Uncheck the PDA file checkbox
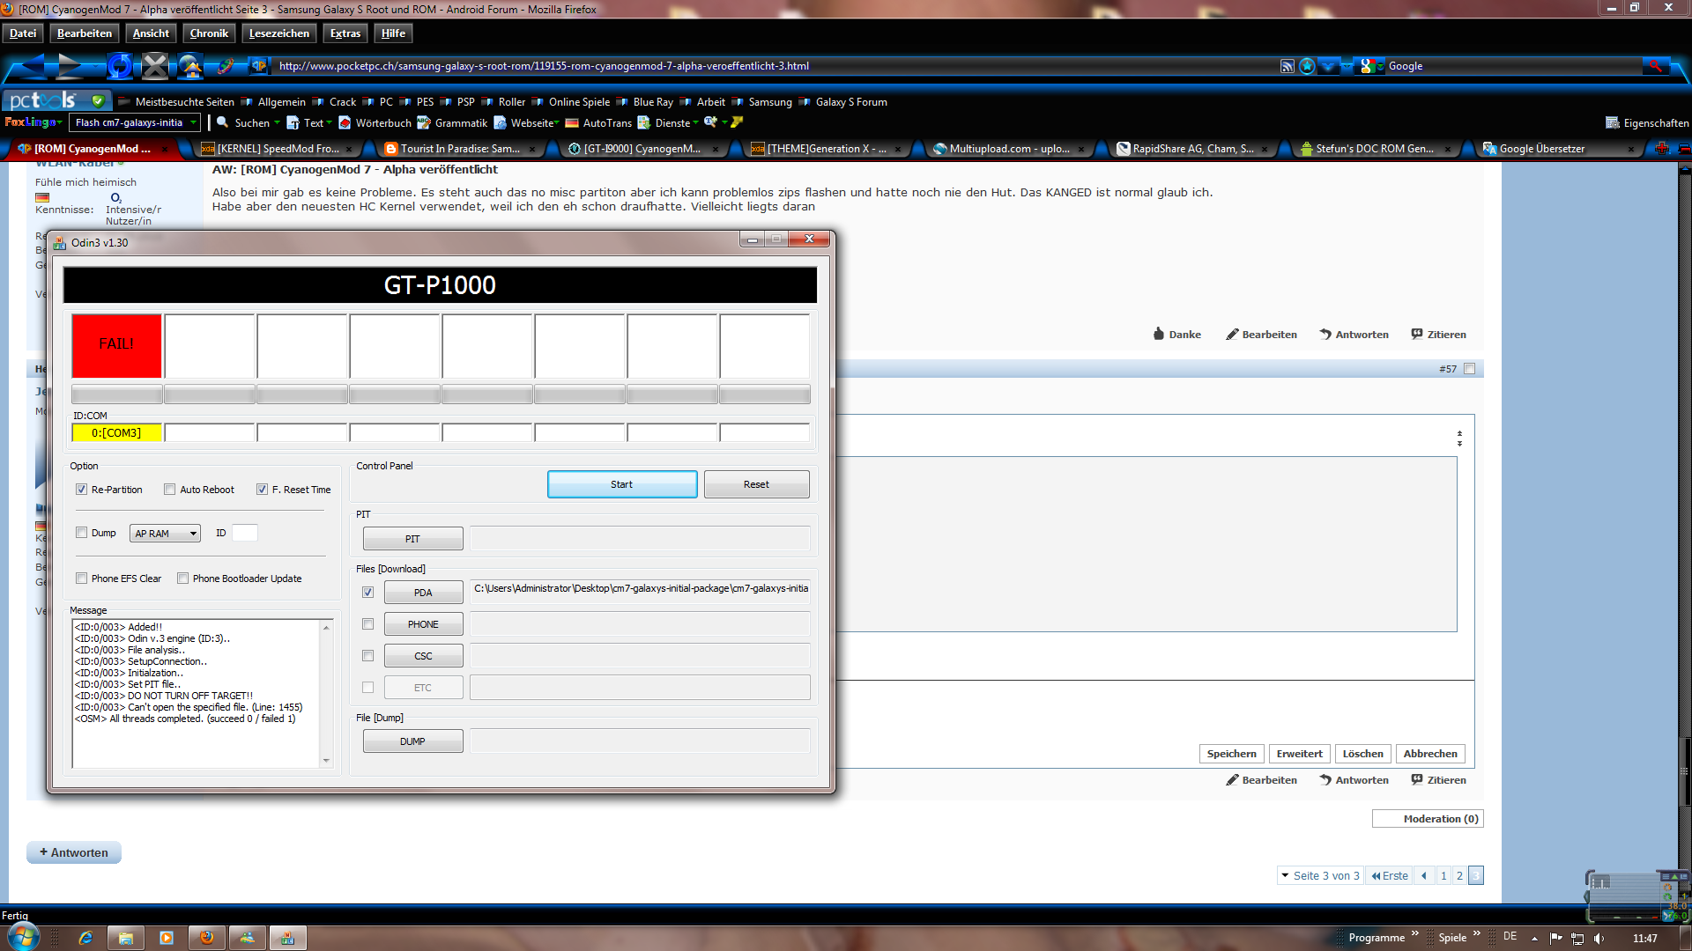Screen dimensions: 1692x951 tap(367, 593)
